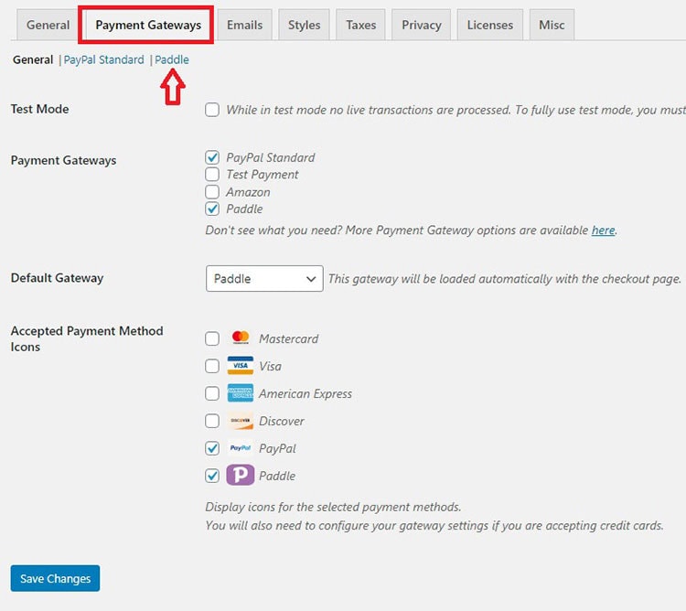Uncheck the Paddle payment icon checkbox
The width and height of the screenshot is (686, 611).
click(x=212, y=476)
